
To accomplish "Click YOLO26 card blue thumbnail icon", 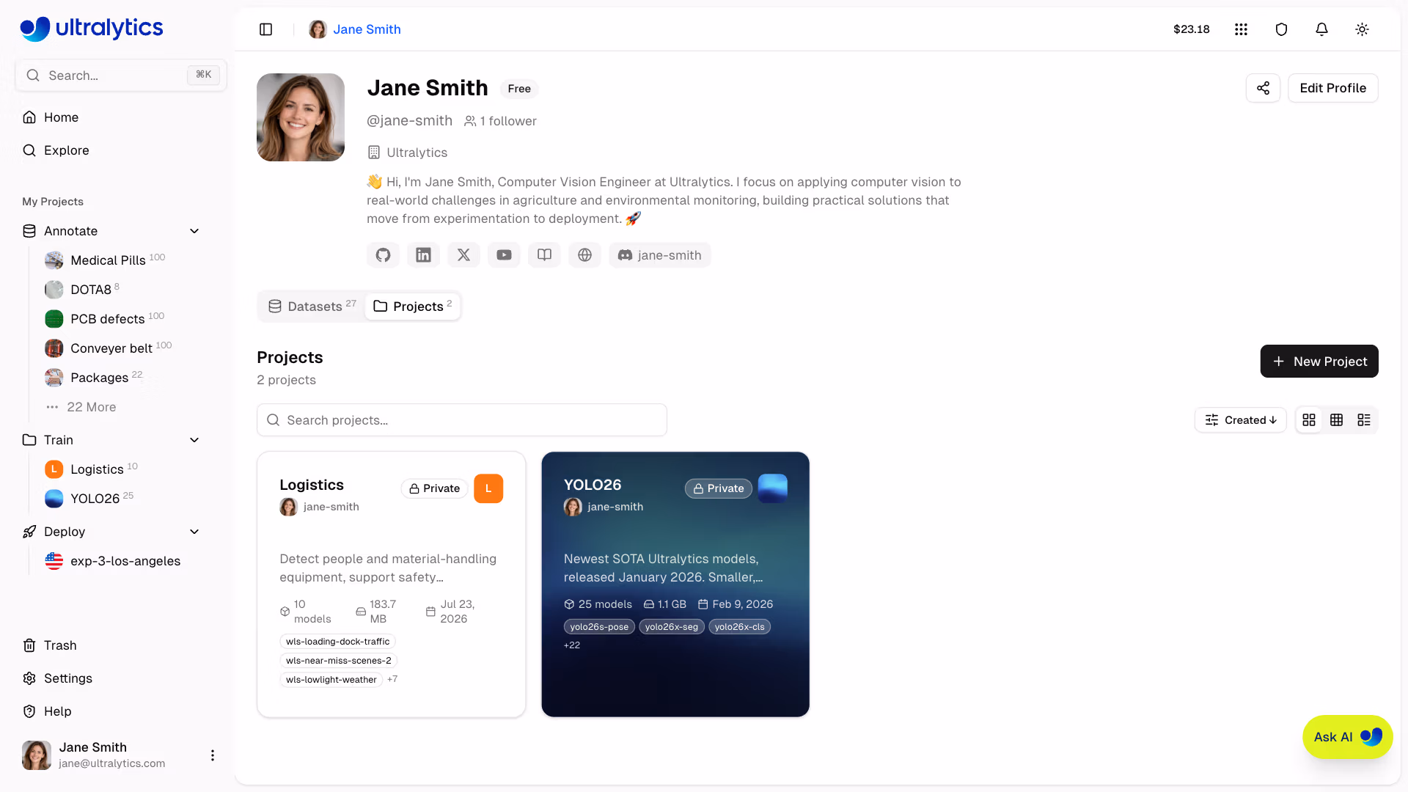I will point(772,488).
